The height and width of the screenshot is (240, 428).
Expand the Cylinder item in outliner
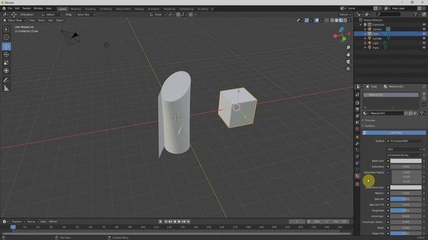[365, 39]
